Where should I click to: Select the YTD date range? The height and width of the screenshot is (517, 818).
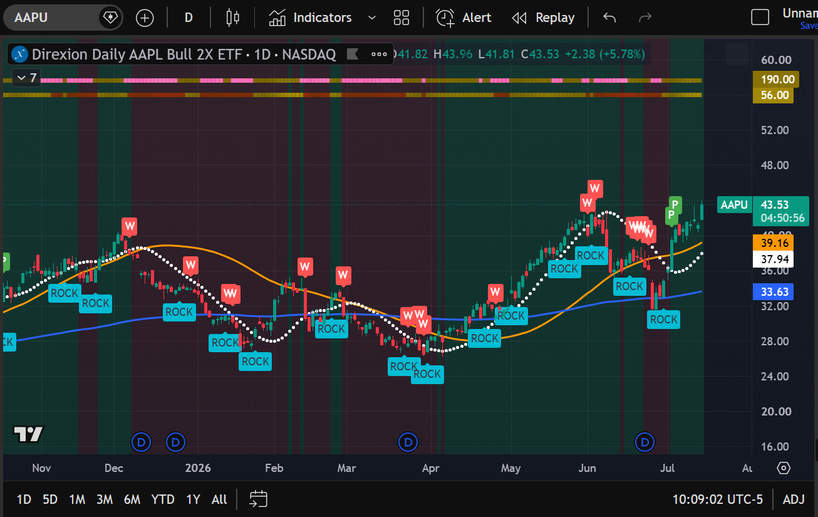click(163, 499)
